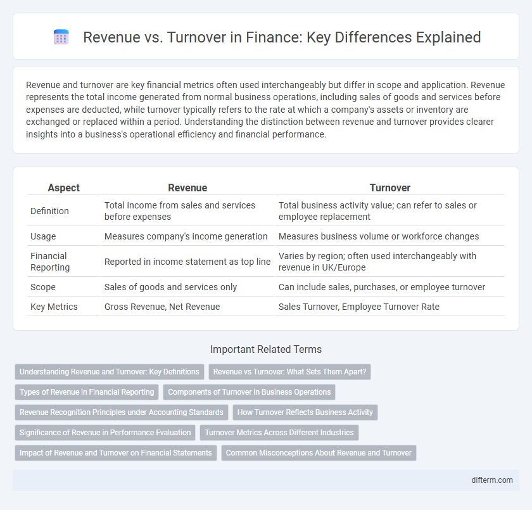
Task: Click the calendar icon beside the title
Action: [x=61, y=37]
